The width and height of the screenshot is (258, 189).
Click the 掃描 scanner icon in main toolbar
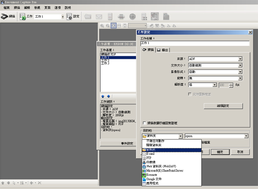pyautogui.click(x=5, y=16)
